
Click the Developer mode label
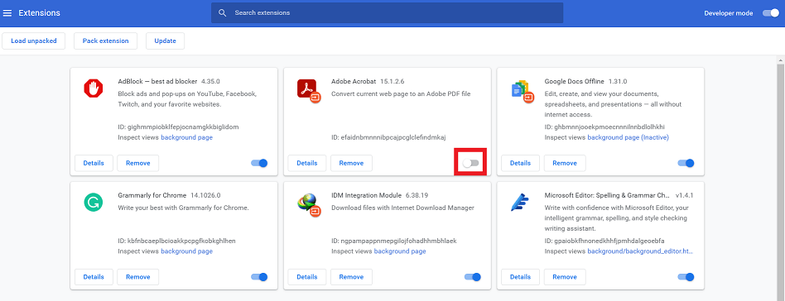pyautogui.click(x=729, y=13)
